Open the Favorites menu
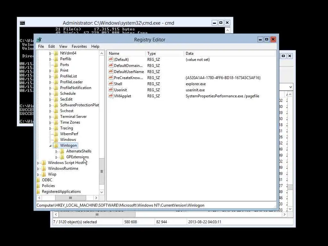The width and height of the screenshot is (328, 246). 79,46
